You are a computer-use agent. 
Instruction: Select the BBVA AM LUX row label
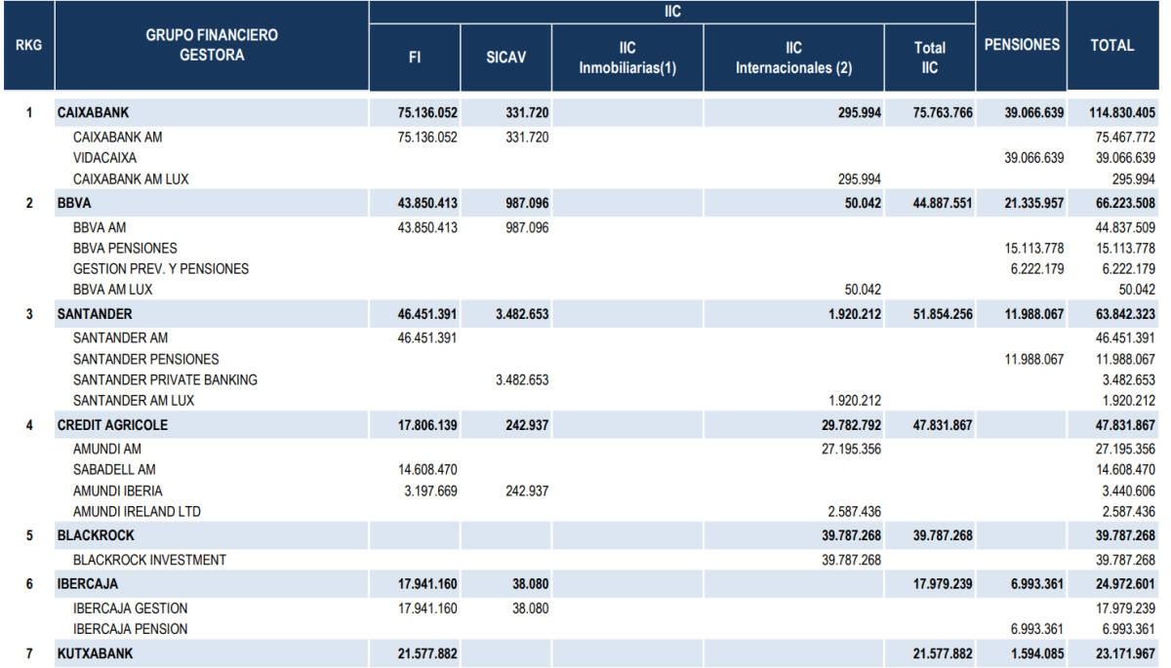click(112, 290)
